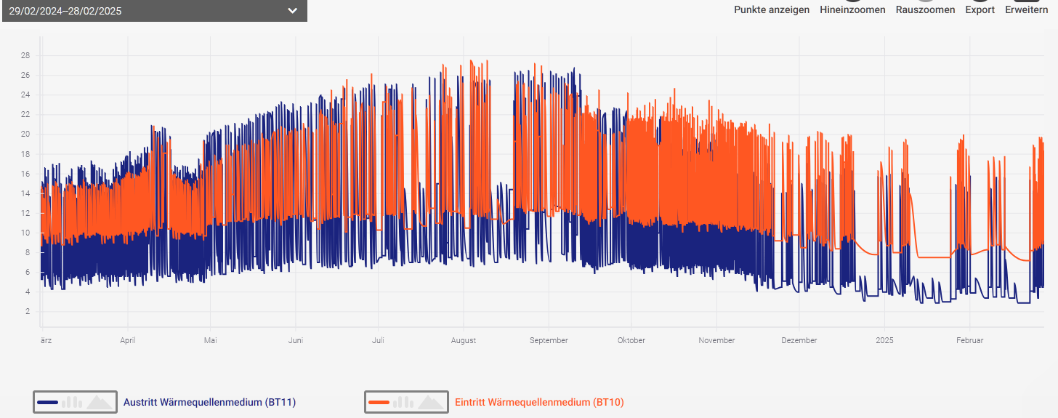The image size is (1058, 418).
Task: Hide the Eintritt Wärmequellenmedium (BT10) series
Action: coord(538,402)
